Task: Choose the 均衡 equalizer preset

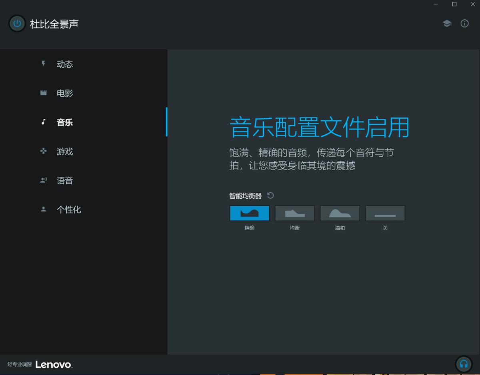Action: click(x=295, y=213)
